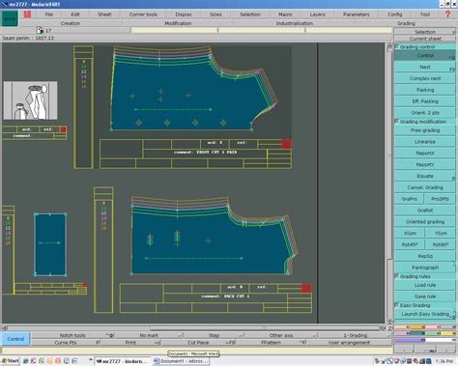Click the Selection button at top right
Viewport: 458px width, 366px height.
coord(425,32)
